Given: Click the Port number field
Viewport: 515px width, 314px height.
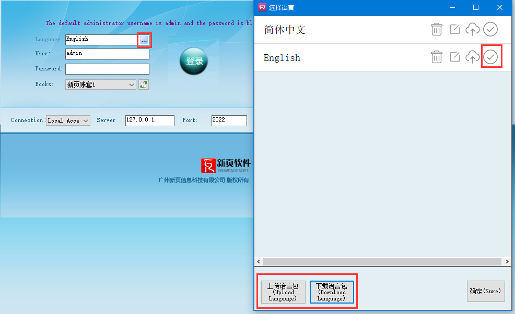Looking at the screenshot, I should tap(229, 120).
